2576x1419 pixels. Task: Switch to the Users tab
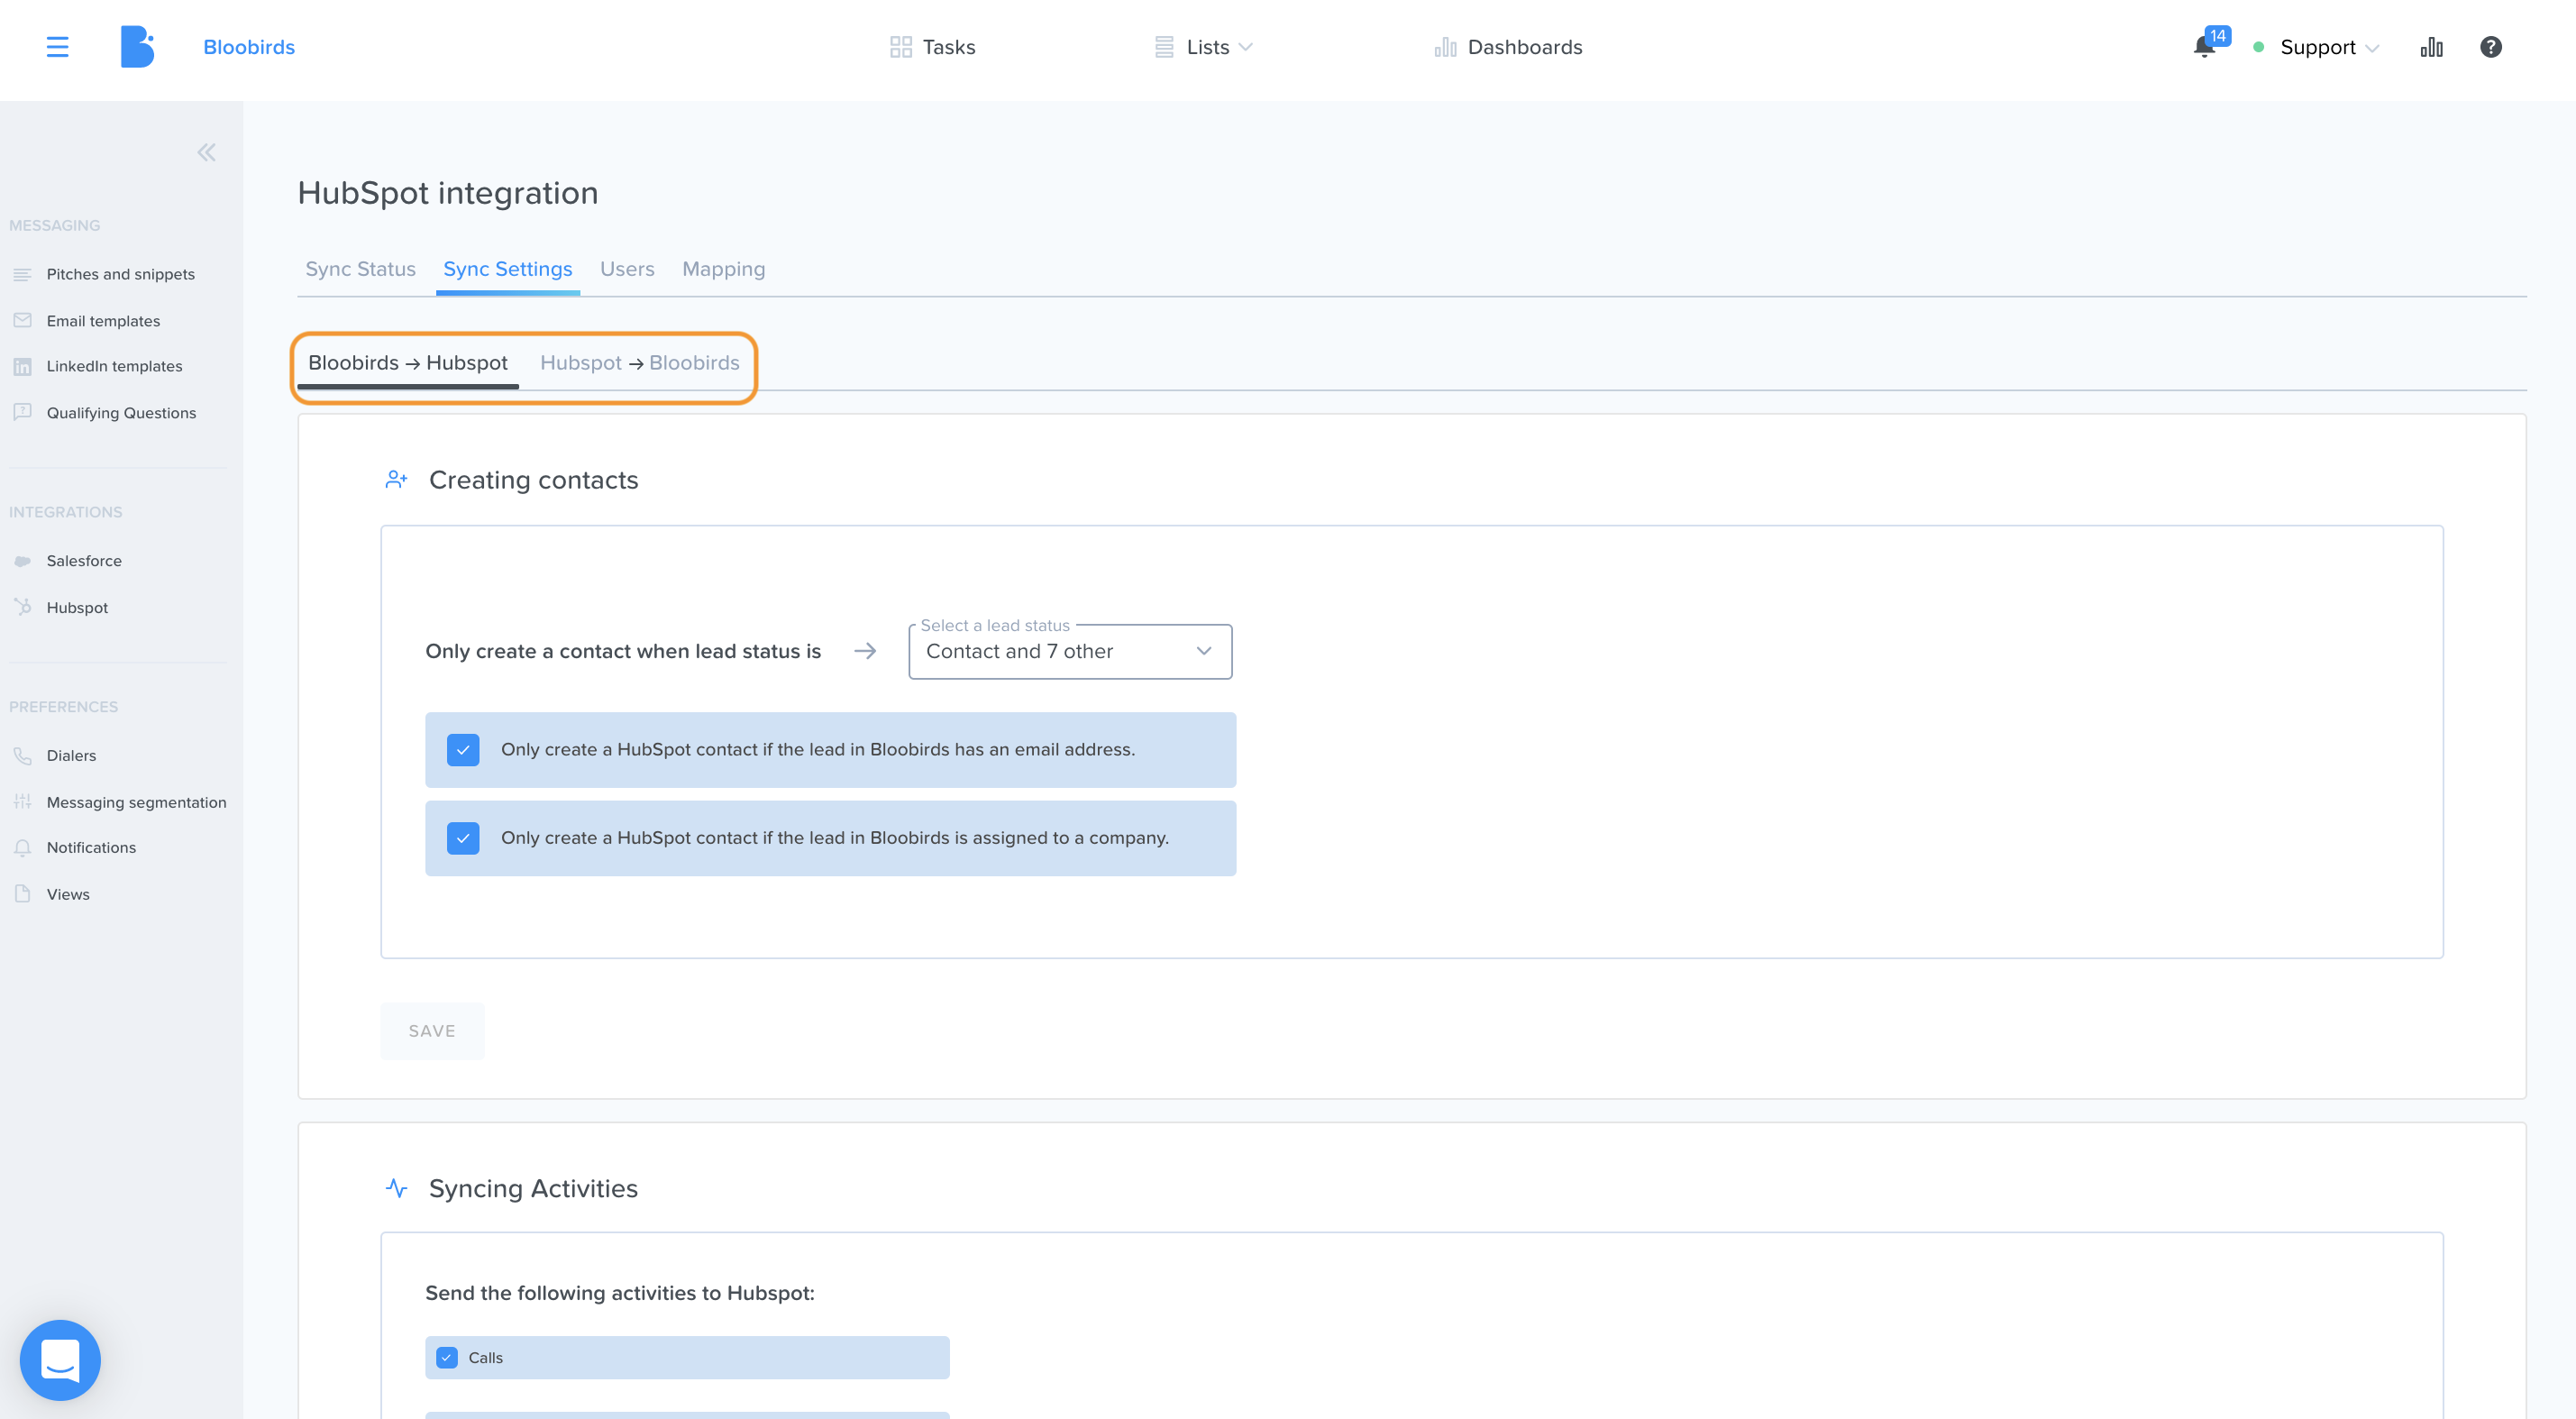pos(627,269)
